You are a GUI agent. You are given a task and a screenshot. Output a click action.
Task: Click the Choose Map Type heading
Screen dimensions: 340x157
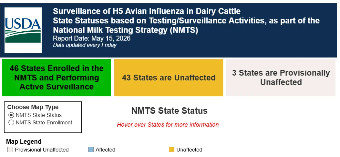[x=33, y=107]
